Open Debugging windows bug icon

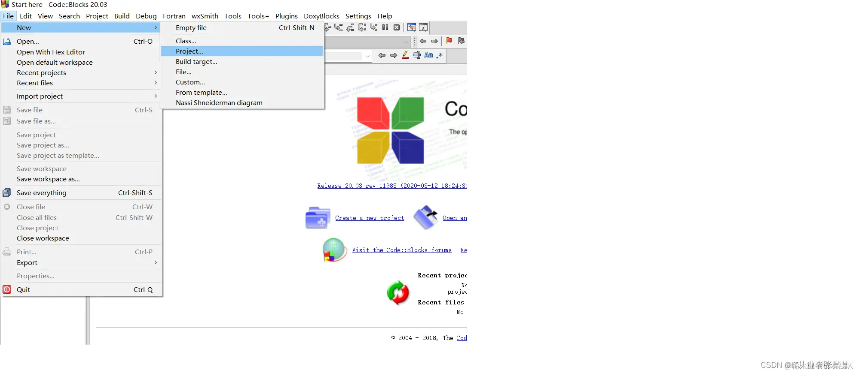(411, 27)
